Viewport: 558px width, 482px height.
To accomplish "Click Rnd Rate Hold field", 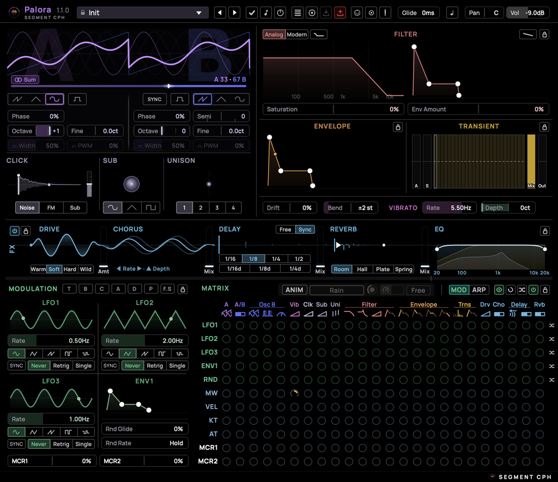I will (144, 443).
